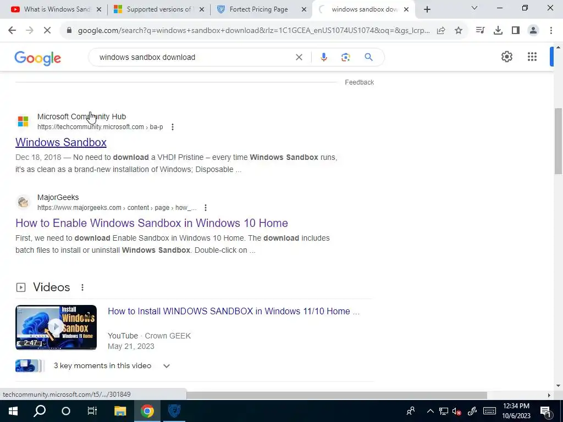
Task: Open Windows taskbar search
Action: coord(40,411)
